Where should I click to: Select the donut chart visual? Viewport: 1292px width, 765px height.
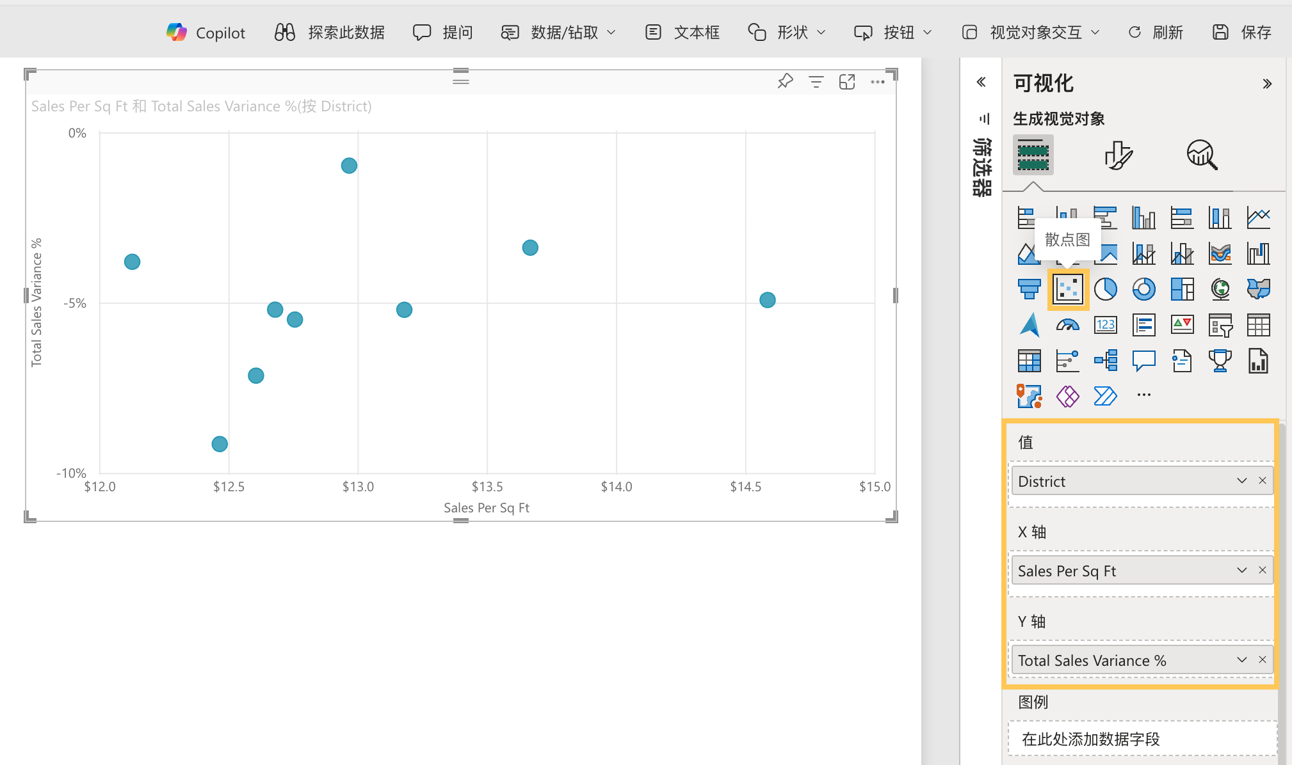coord(1143,288)
